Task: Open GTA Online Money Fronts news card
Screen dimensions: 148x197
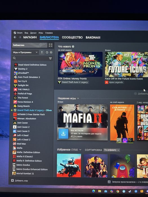Action: (x=80, y=64)
